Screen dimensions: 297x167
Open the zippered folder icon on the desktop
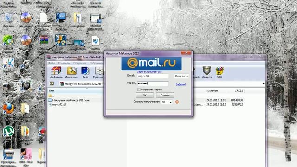coord(77,18)
